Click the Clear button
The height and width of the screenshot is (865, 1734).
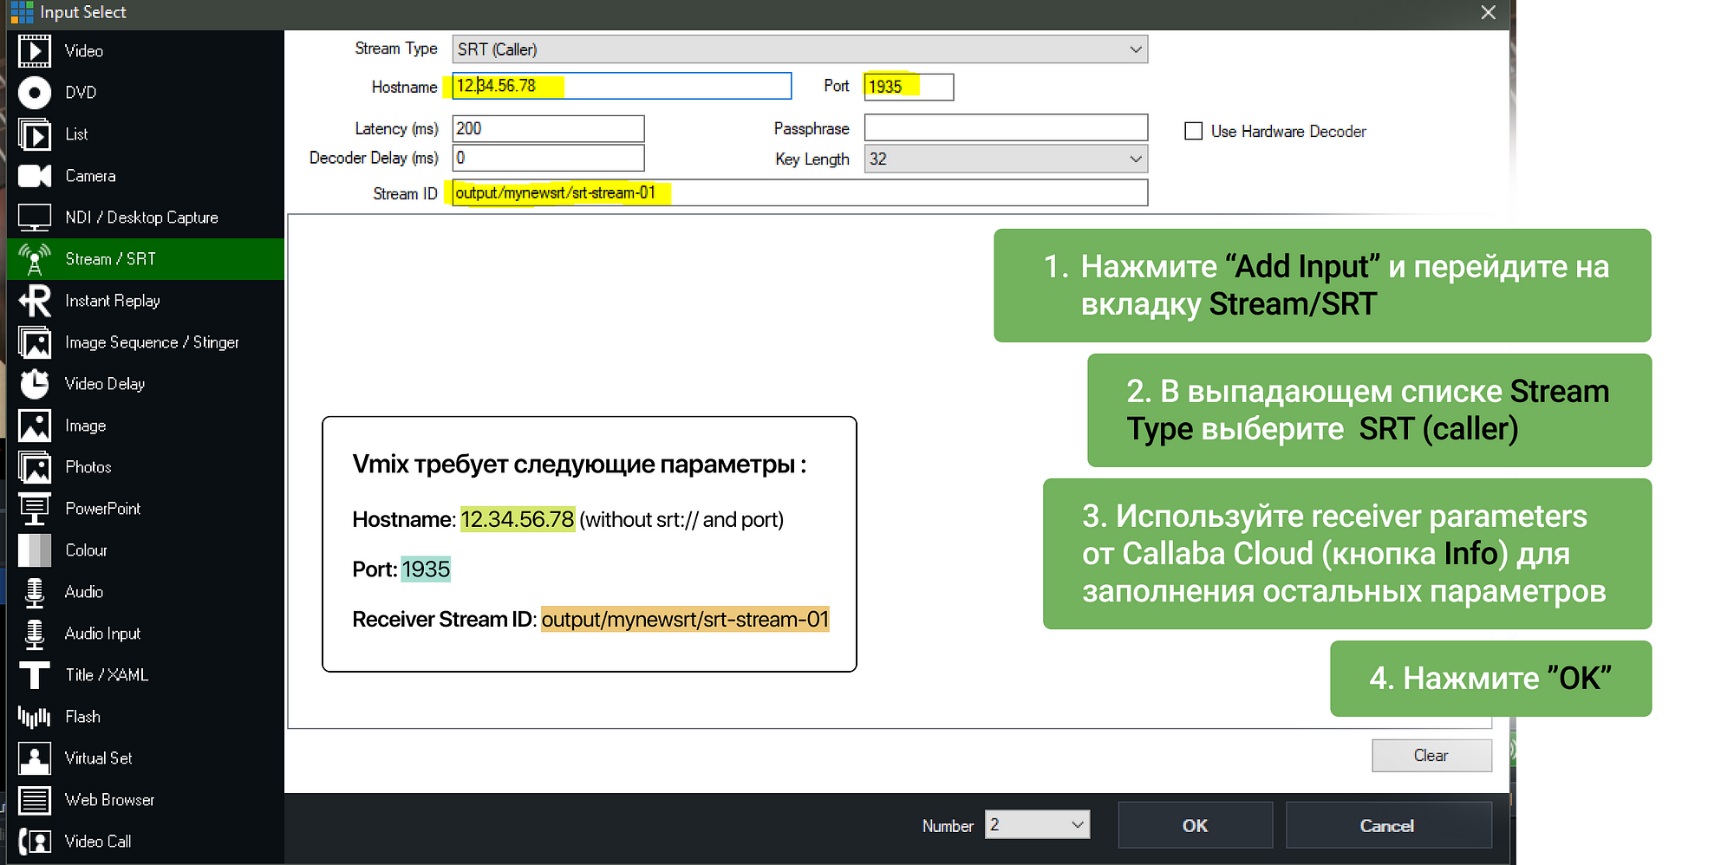pyautogui.click(x=1431, y=755)
